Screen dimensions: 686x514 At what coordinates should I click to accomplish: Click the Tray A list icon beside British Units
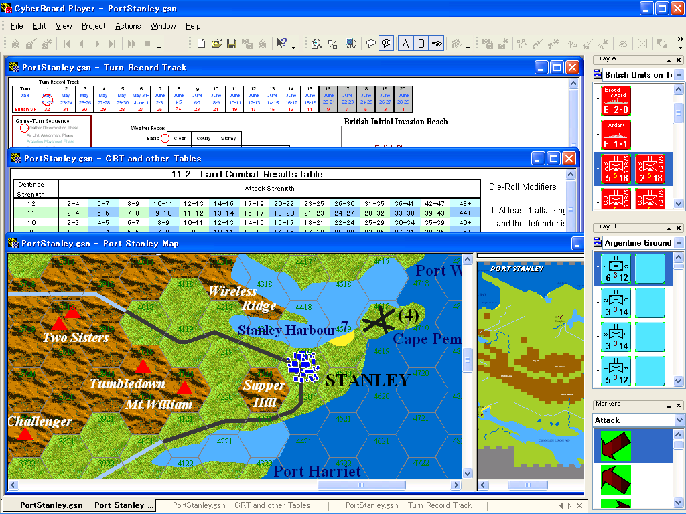pos(597,75)
